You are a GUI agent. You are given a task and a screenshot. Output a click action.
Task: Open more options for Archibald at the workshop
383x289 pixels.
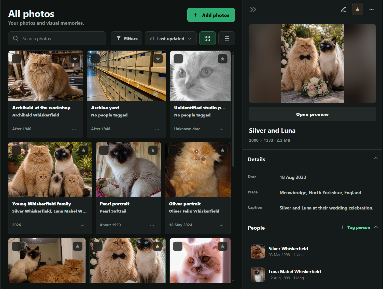(74, 129)
